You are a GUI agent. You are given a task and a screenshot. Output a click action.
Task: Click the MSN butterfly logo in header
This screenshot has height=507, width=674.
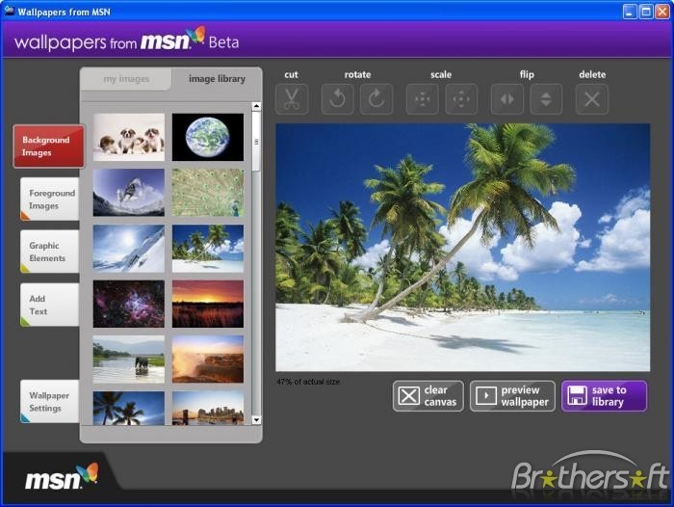click(196, 37)
